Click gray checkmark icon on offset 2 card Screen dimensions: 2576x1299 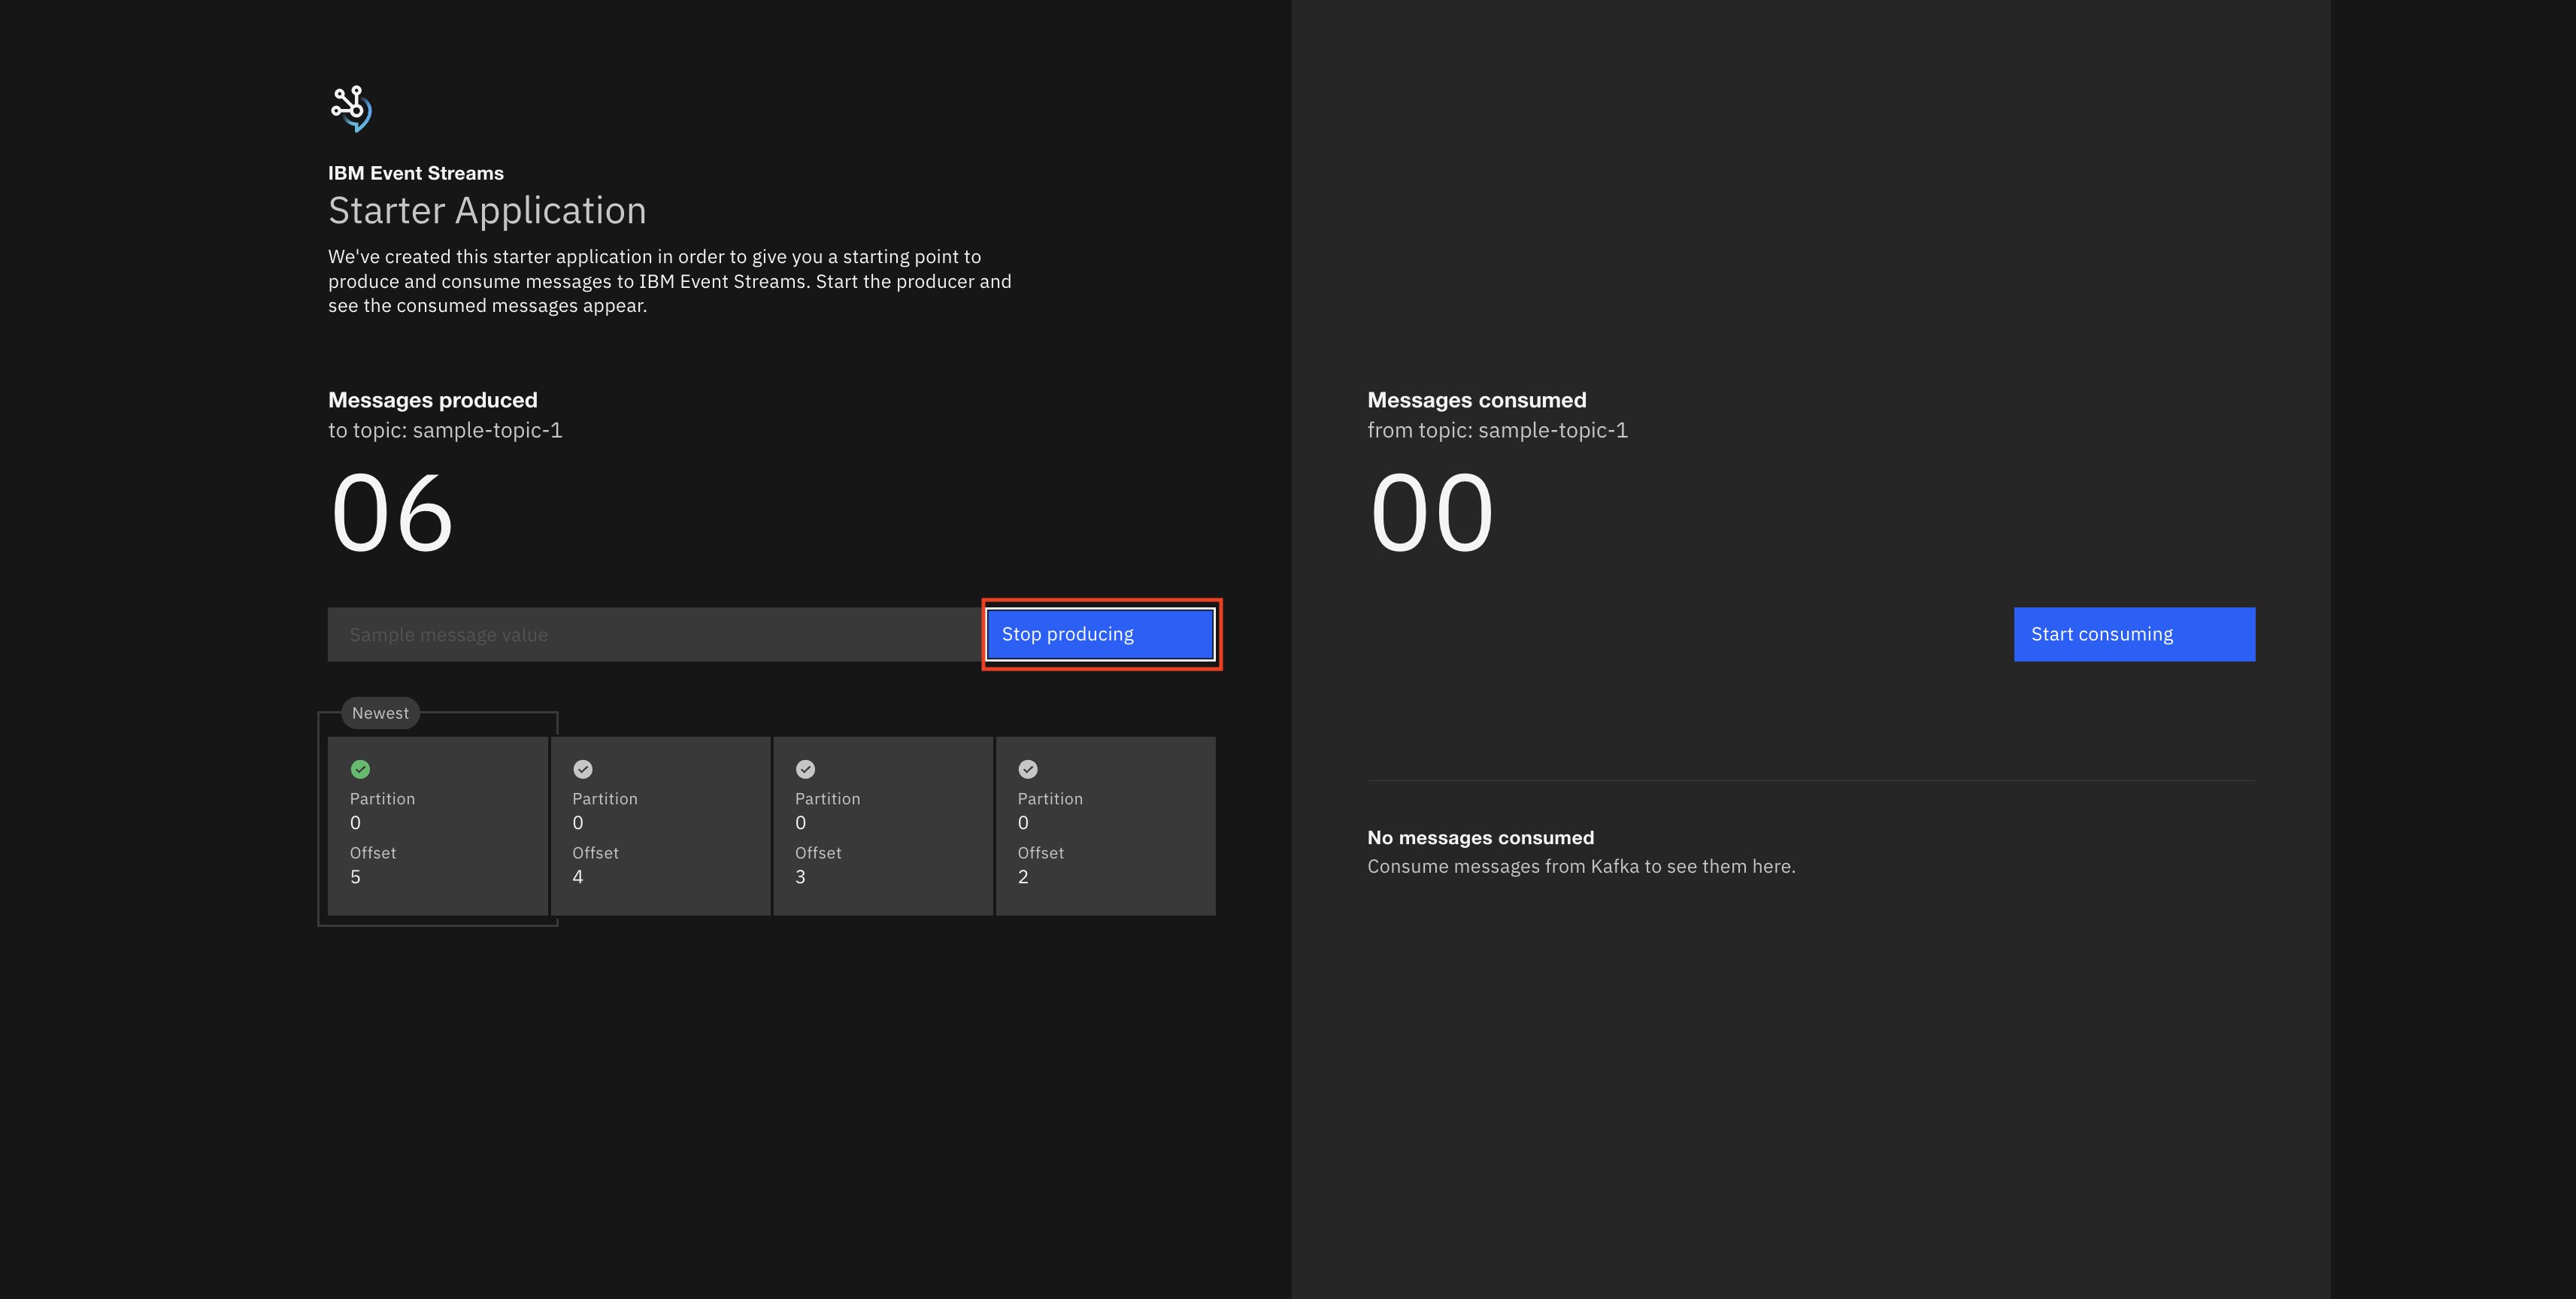[x=1028, y=769]
